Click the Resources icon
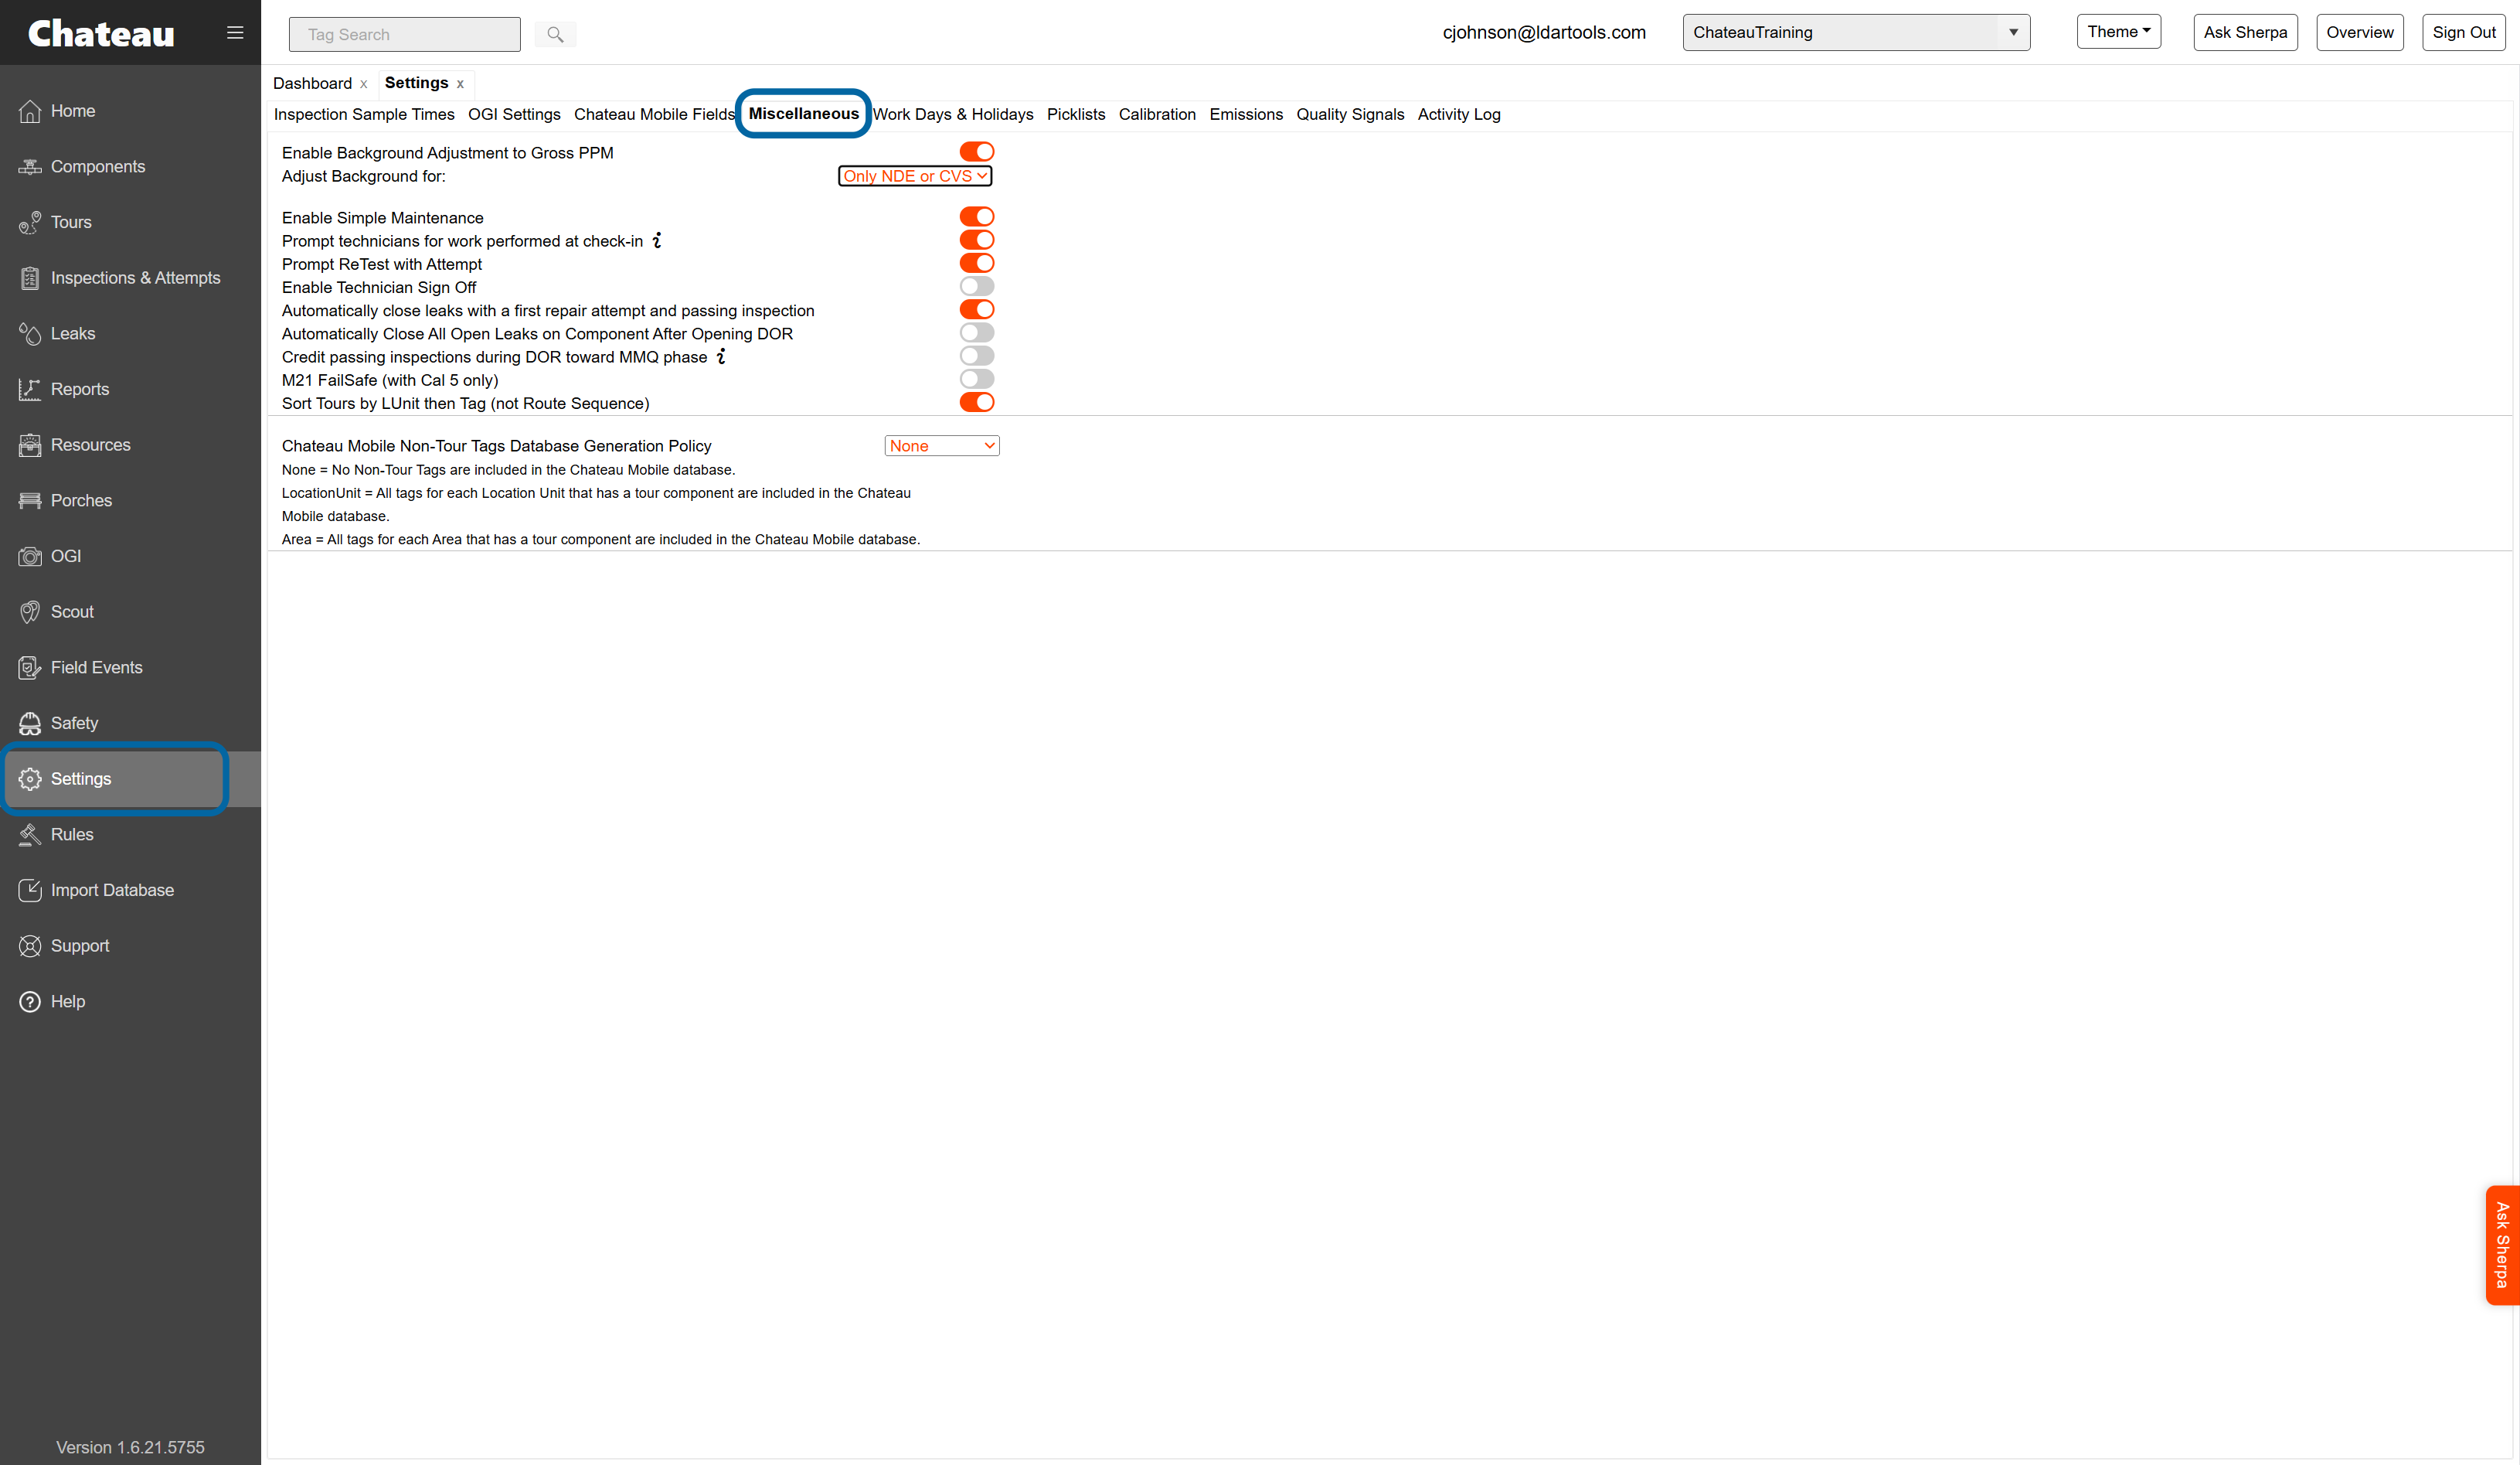Image resolution: width=2520 pixels, height=1465 pixels. click(30, 445)
